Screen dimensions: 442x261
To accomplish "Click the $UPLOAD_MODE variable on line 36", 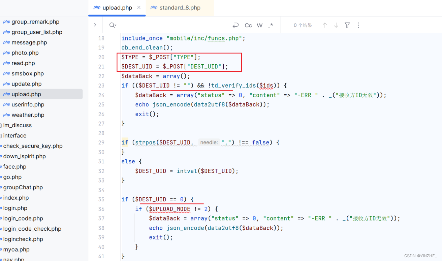I will (x=170, y=209).
